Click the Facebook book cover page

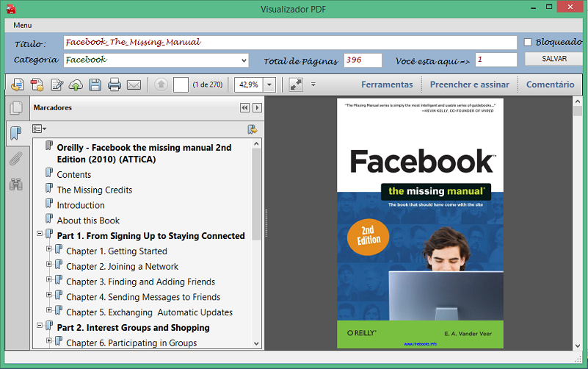click(420, 223)
